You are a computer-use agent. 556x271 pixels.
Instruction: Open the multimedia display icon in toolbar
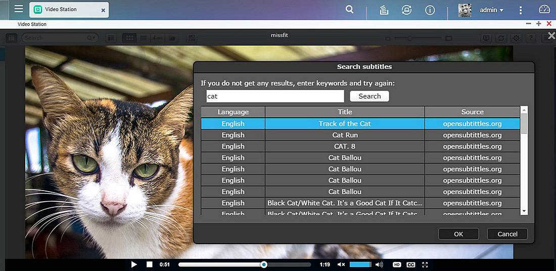pos(486,38)
